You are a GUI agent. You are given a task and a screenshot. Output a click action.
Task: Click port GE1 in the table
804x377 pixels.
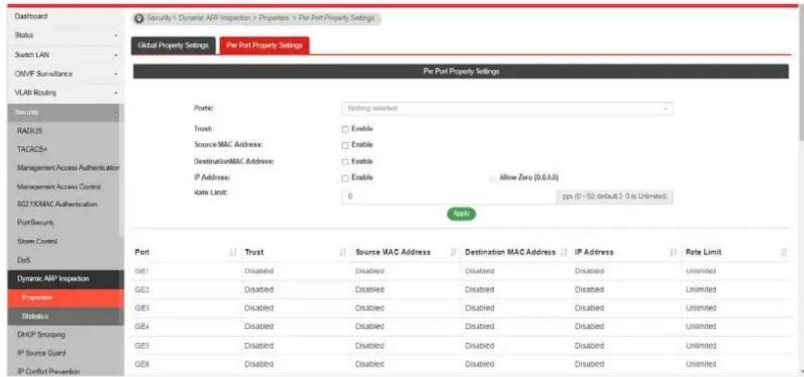coord(142,270)
